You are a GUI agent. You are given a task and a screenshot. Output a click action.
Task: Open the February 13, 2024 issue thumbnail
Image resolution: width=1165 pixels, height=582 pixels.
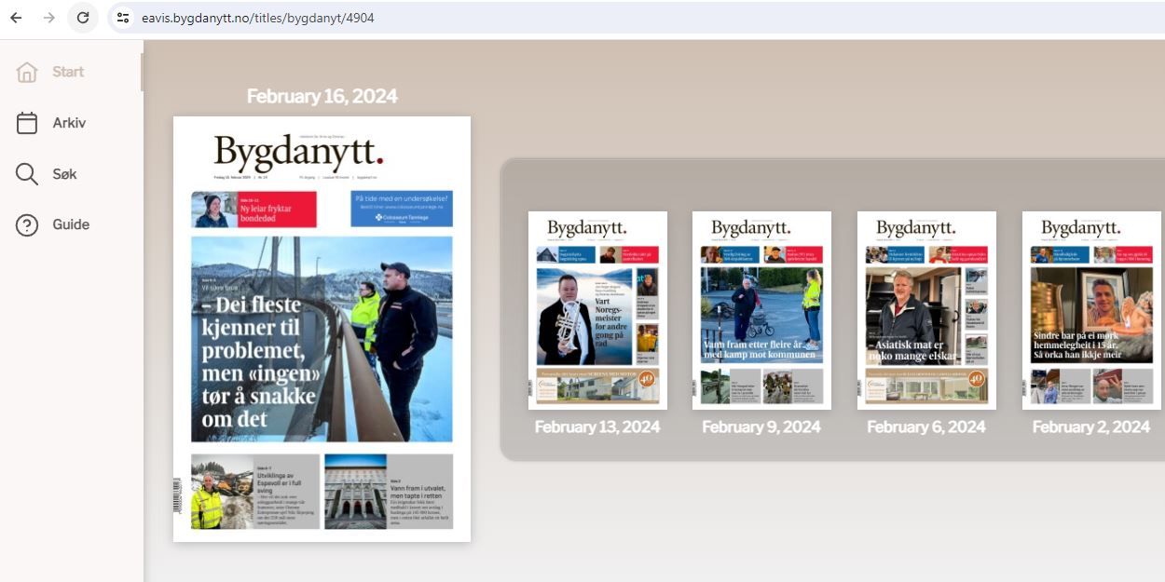click(x=597, y=310)
